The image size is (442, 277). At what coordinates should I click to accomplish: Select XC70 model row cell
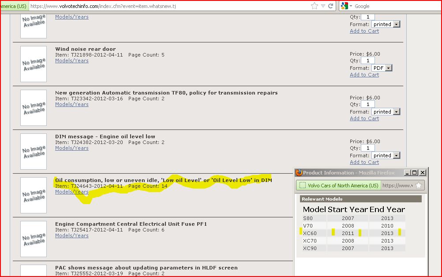coord(315,241)
